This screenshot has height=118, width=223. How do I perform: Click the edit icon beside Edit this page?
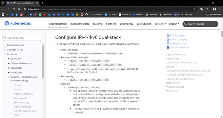click(x=168, y=35)
